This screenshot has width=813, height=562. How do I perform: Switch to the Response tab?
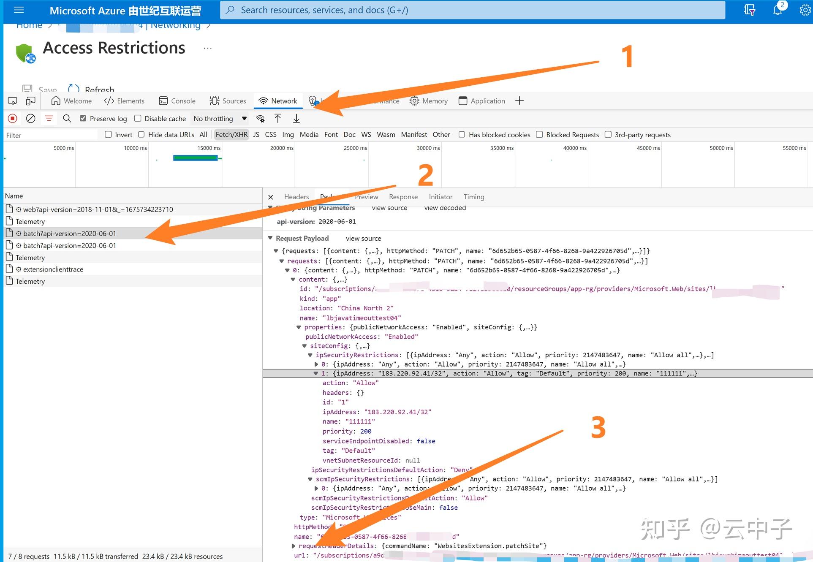403,197
